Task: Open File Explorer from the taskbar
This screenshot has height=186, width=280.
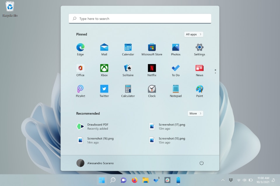Action: [x=146, y=180]
